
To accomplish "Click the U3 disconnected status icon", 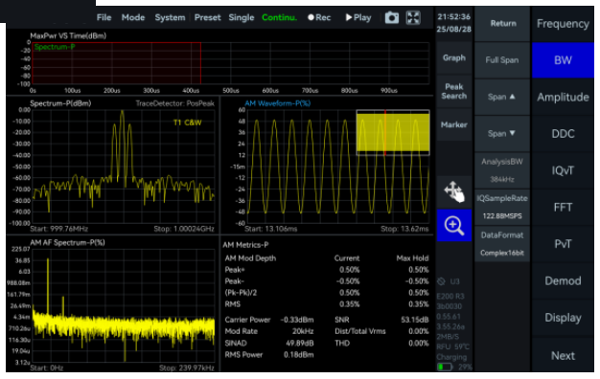I will pyautogui.click(x=441, y=281).
